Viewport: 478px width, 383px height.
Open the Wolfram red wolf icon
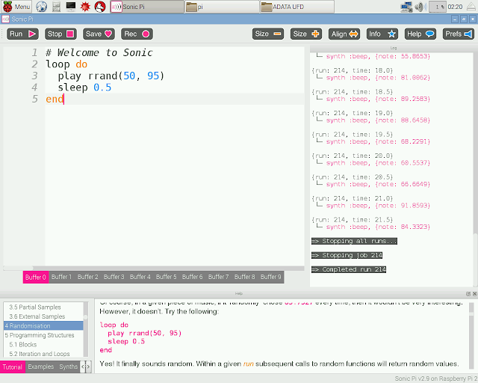click(100, 7)
